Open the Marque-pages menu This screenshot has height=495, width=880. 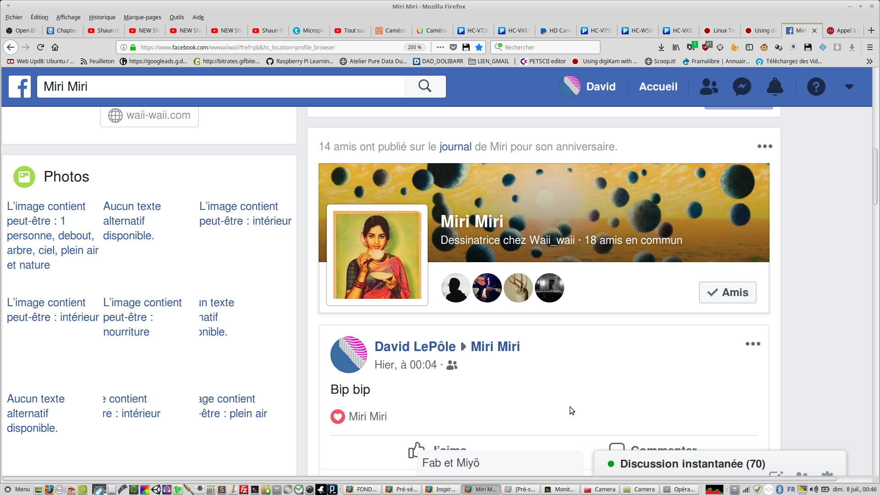coord(142,17)
